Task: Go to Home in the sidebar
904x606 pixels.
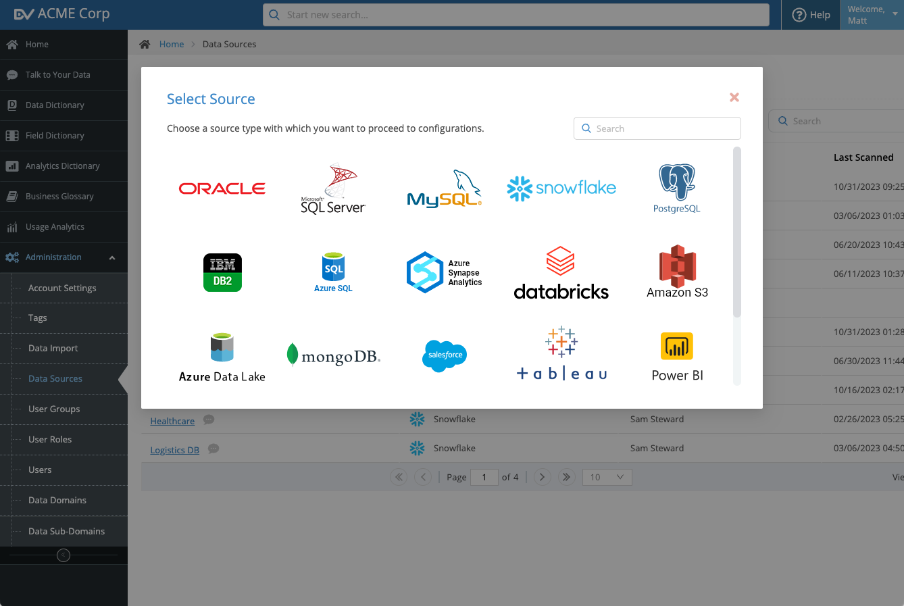Action: click(x=64, y=45)
